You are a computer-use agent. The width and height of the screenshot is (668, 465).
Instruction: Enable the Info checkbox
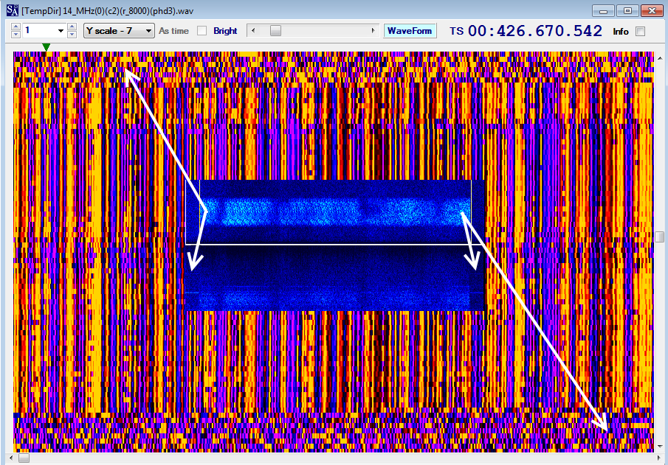click(640, 31)
